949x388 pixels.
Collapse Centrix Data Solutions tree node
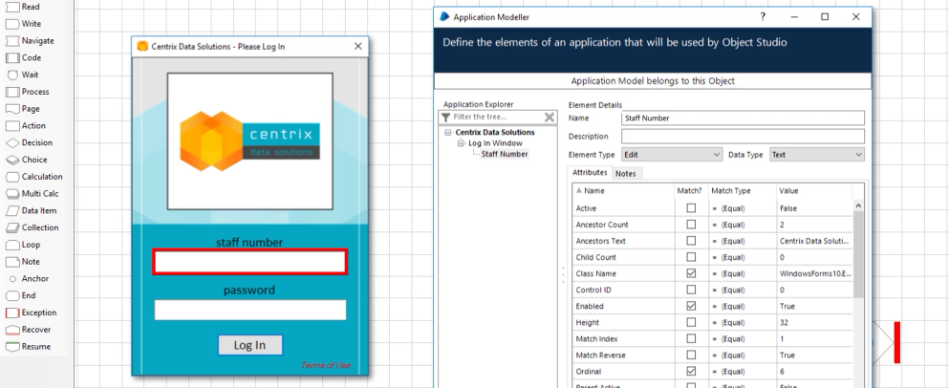click(448, 132)
